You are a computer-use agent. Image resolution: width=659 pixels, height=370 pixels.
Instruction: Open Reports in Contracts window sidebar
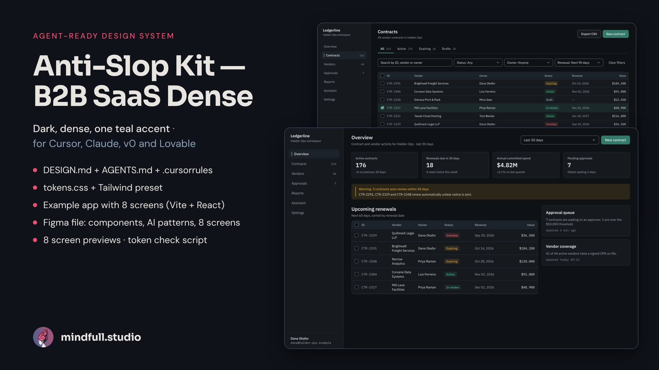point(344,82)
